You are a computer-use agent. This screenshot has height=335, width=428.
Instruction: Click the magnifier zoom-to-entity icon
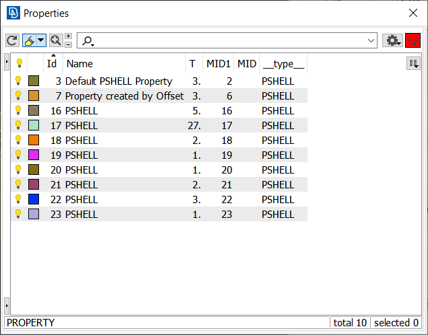(56, 41)
